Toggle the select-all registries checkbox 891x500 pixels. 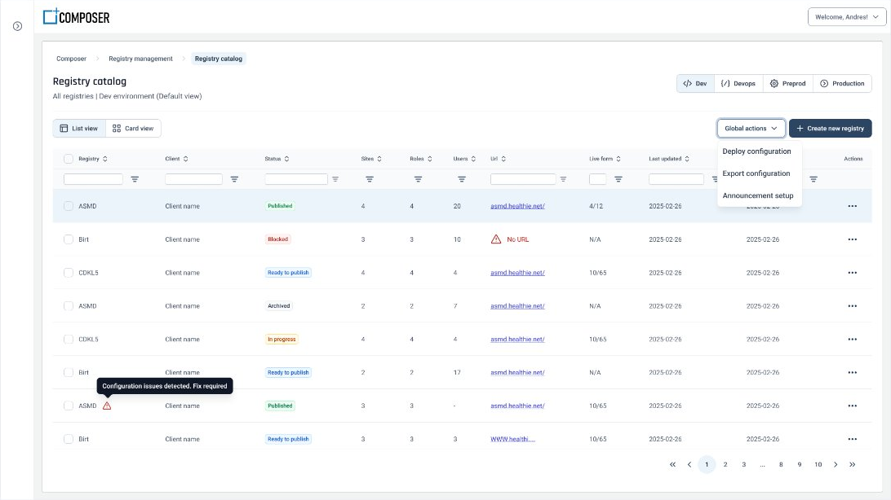coord(69,159)
